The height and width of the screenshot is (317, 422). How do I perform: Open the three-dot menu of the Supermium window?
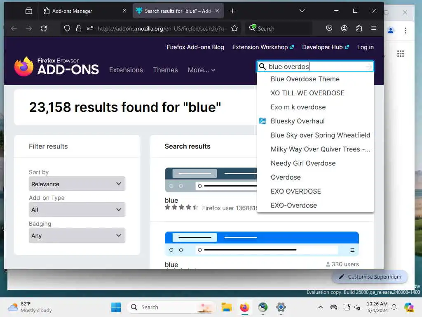(405, 31)
